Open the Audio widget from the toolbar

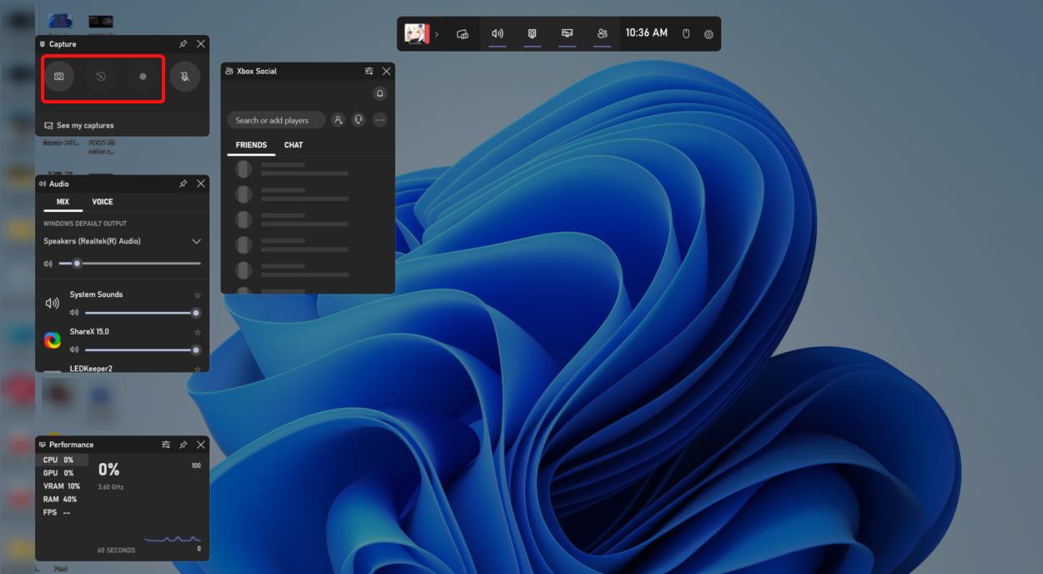[x=498, y=34]
